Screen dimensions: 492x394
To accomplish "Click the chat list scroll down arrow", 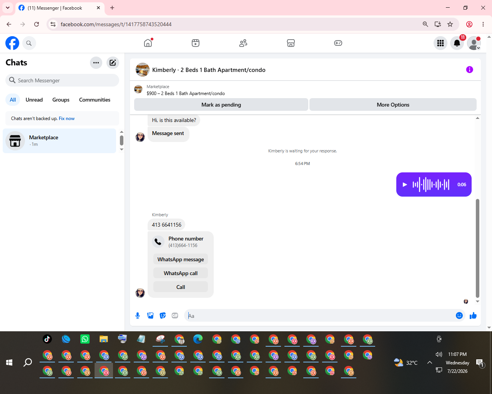I will pos(121,149).
